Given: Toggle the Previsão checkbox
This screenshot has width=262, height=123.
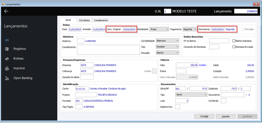Looking at the screenshot, I should point(243,29).
